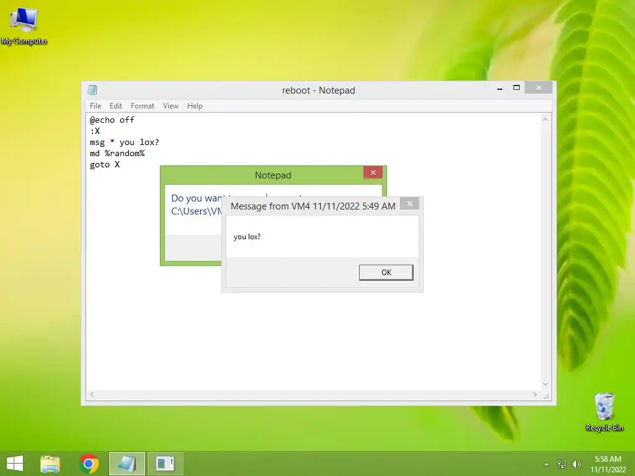Click the 'msg * you lox?' line

point(125,142)
